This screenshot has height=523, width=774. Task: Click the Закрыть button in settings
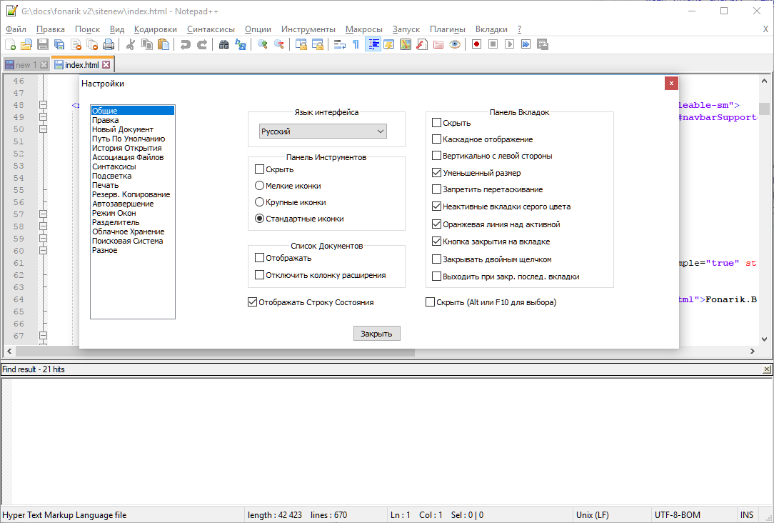(376, 334)
